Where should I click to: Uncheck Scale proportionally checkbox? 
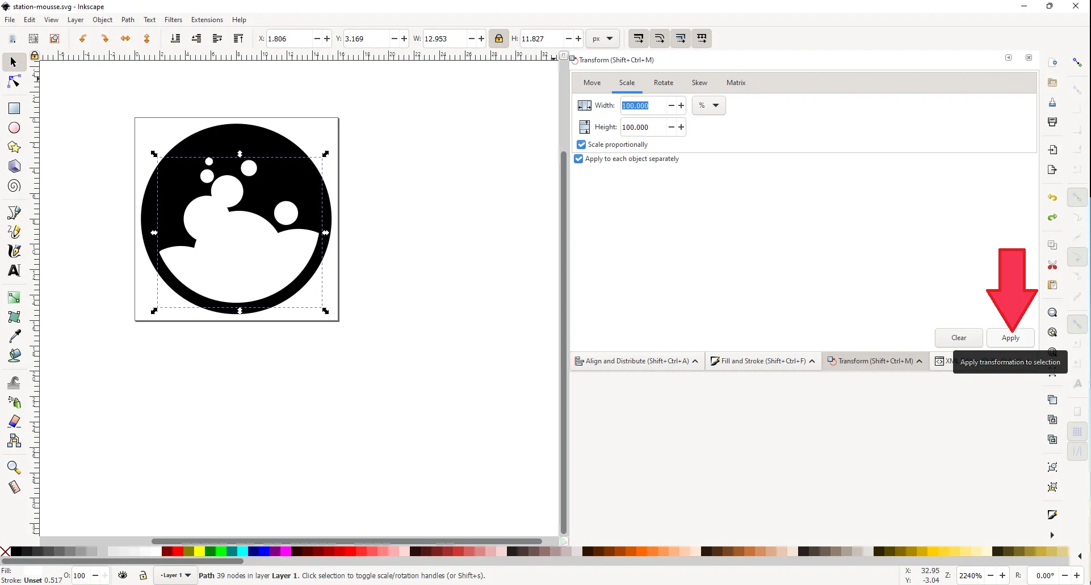click(581, 145)
